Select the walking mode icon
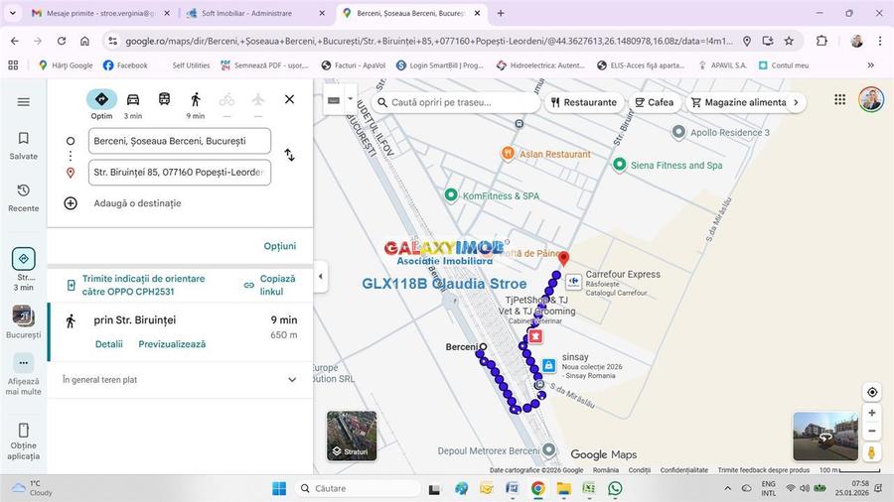This screenshot has height=502, width=894. [x=196, y=100]
